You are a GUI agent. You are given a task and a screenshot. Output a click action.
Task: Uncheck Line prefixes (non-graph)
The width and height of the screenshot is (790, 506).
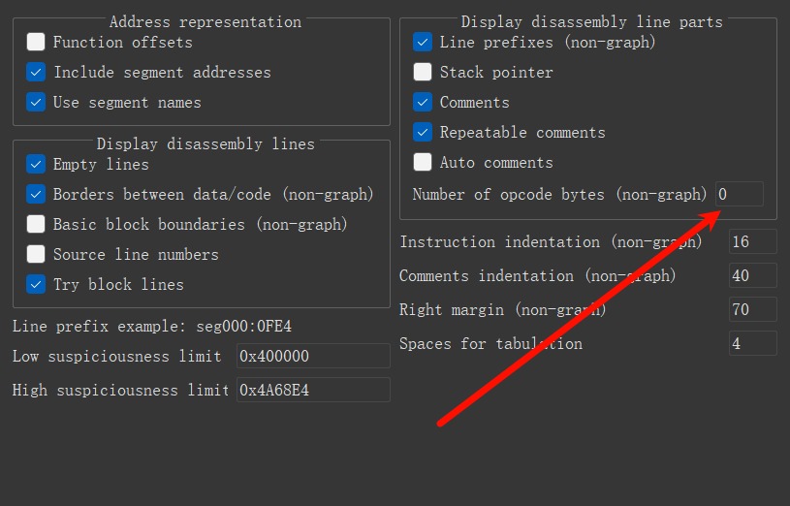[x=423, y=42]
